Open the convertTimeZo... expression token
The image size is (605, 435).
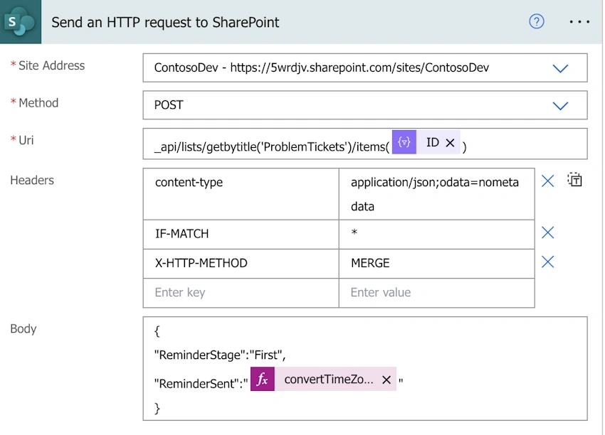(x=329, y=379)
